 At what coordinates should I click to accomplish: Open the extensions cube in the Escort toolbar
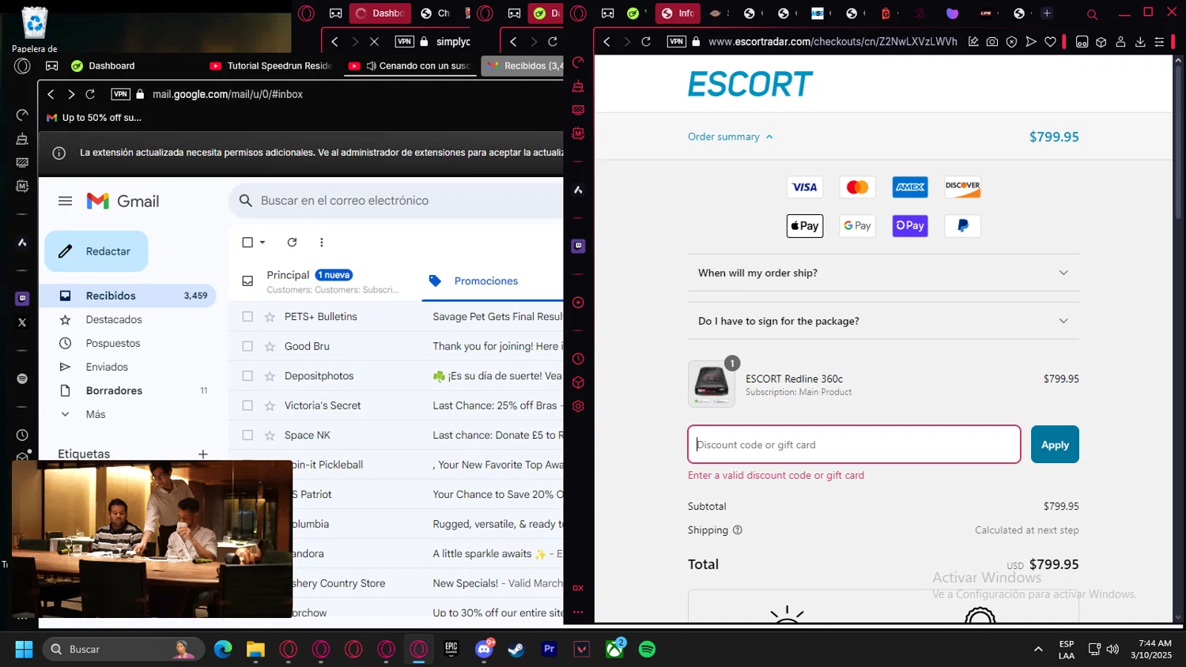1101,42
